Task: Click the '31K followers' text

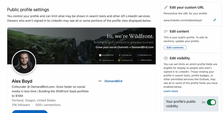Action: tap(21, 105)
